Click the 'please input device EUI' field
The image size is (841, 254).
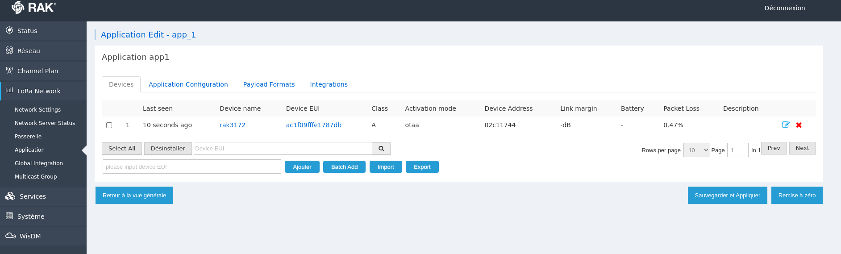tap(192, 167)
